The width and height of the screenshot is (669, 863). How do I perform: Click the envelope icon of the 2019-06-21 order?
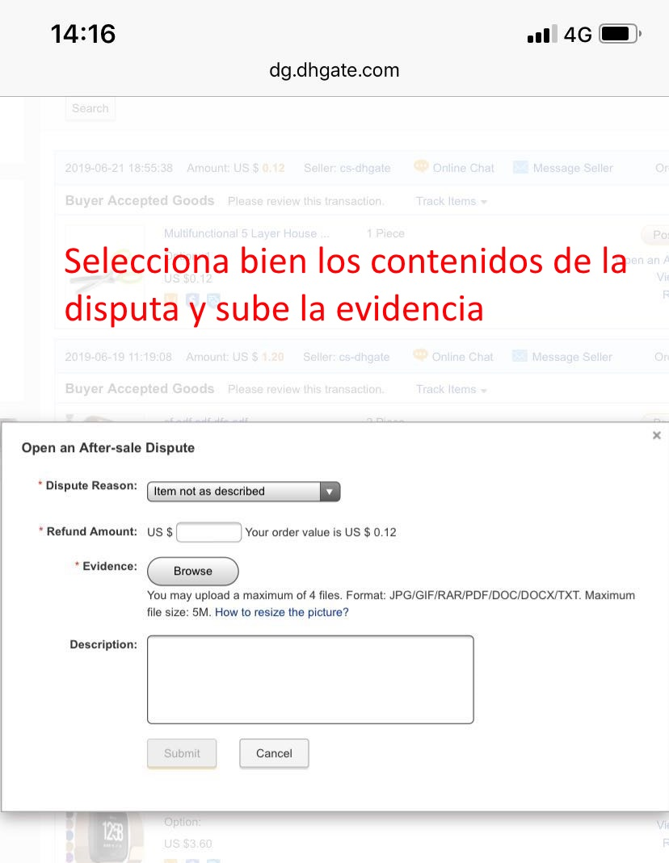coord(520,167)
